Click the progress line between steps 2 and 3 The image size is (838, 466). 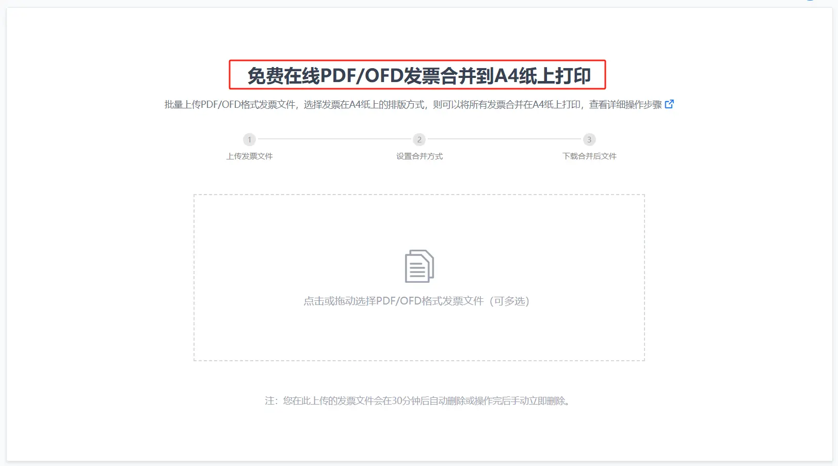point(504,139)
